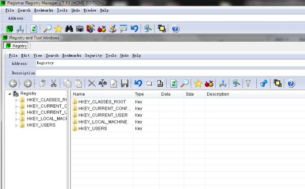
Task: Open the View menu
Action: 38,56
